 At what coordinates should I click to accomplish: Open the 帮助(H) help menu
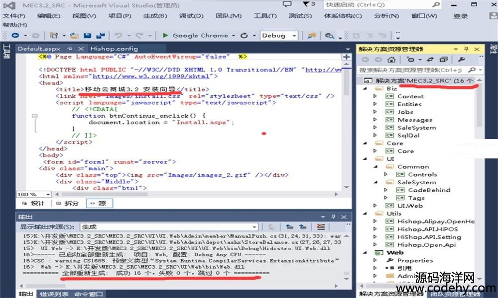(x=14, y=25)
